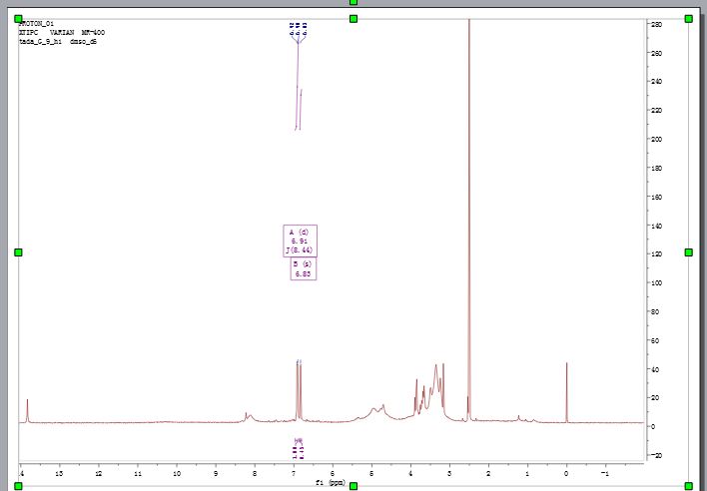Image resolution: width=707 pixels, height=491 pixels.
Task: Click the VARIAN MR-400 instrument text
Action: pyautogui.click(x=77, y=32)
